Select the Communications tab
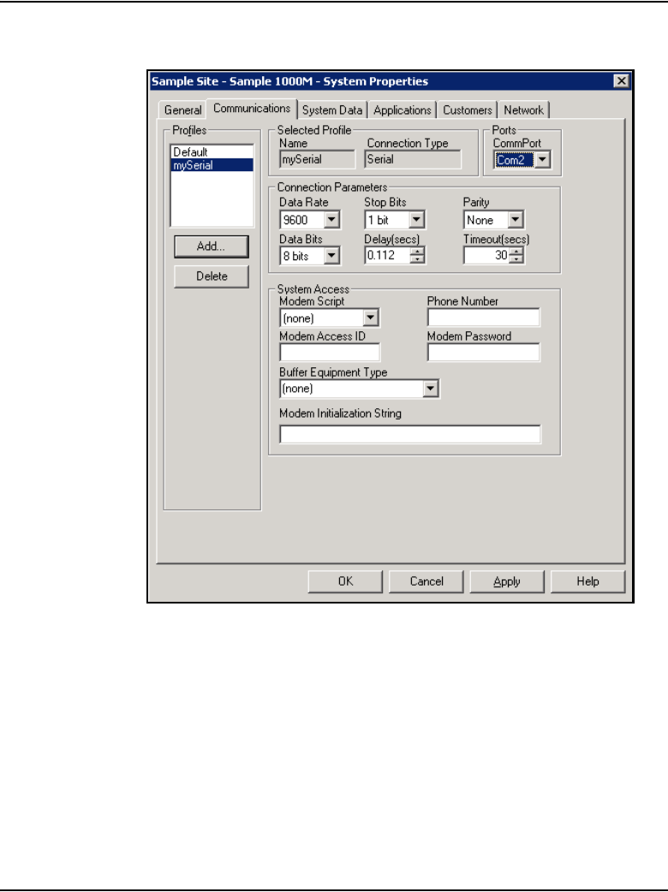The width and height of the screenshot is (668, 892). click(252, 108)
